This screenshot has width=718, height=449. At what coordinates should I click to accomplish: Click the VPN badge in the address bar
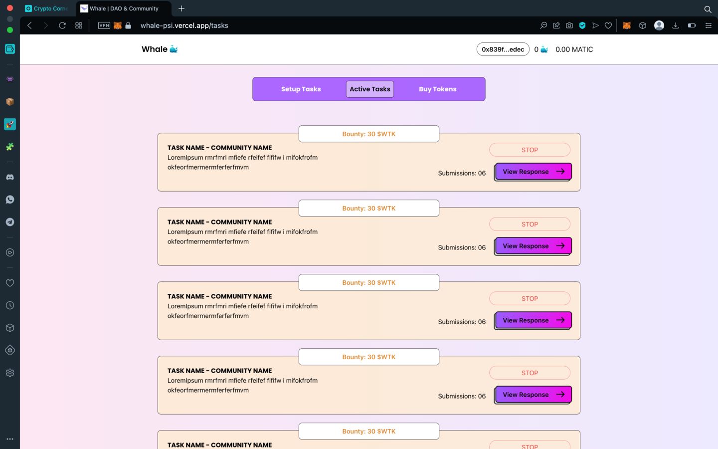[104, 25]
